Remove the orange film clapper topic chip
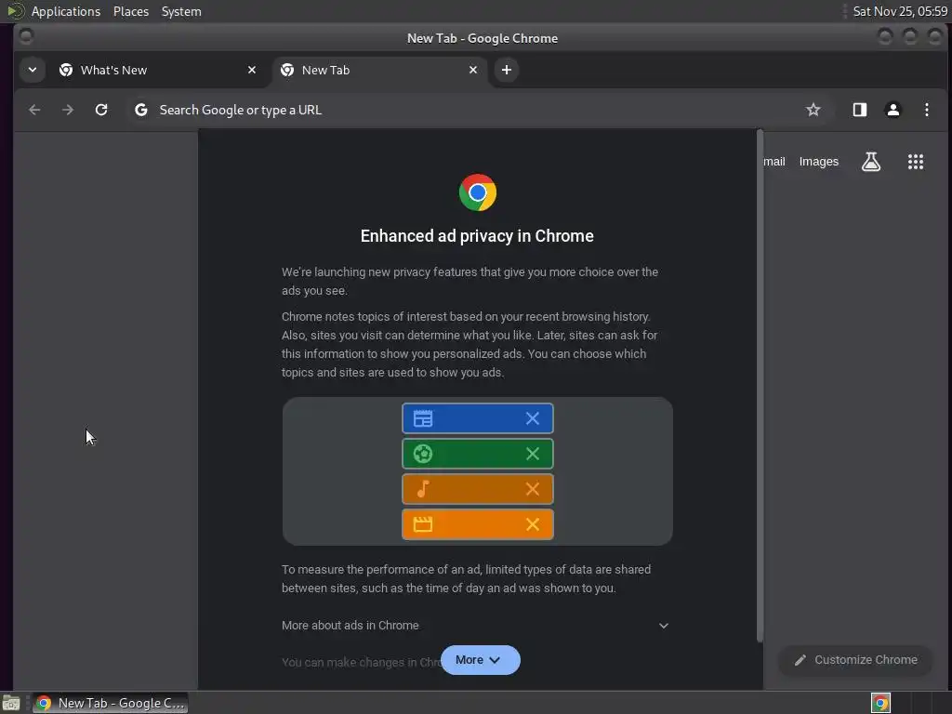Image resolution: width=952 pixels, height=714 pixels. point(533,524)
